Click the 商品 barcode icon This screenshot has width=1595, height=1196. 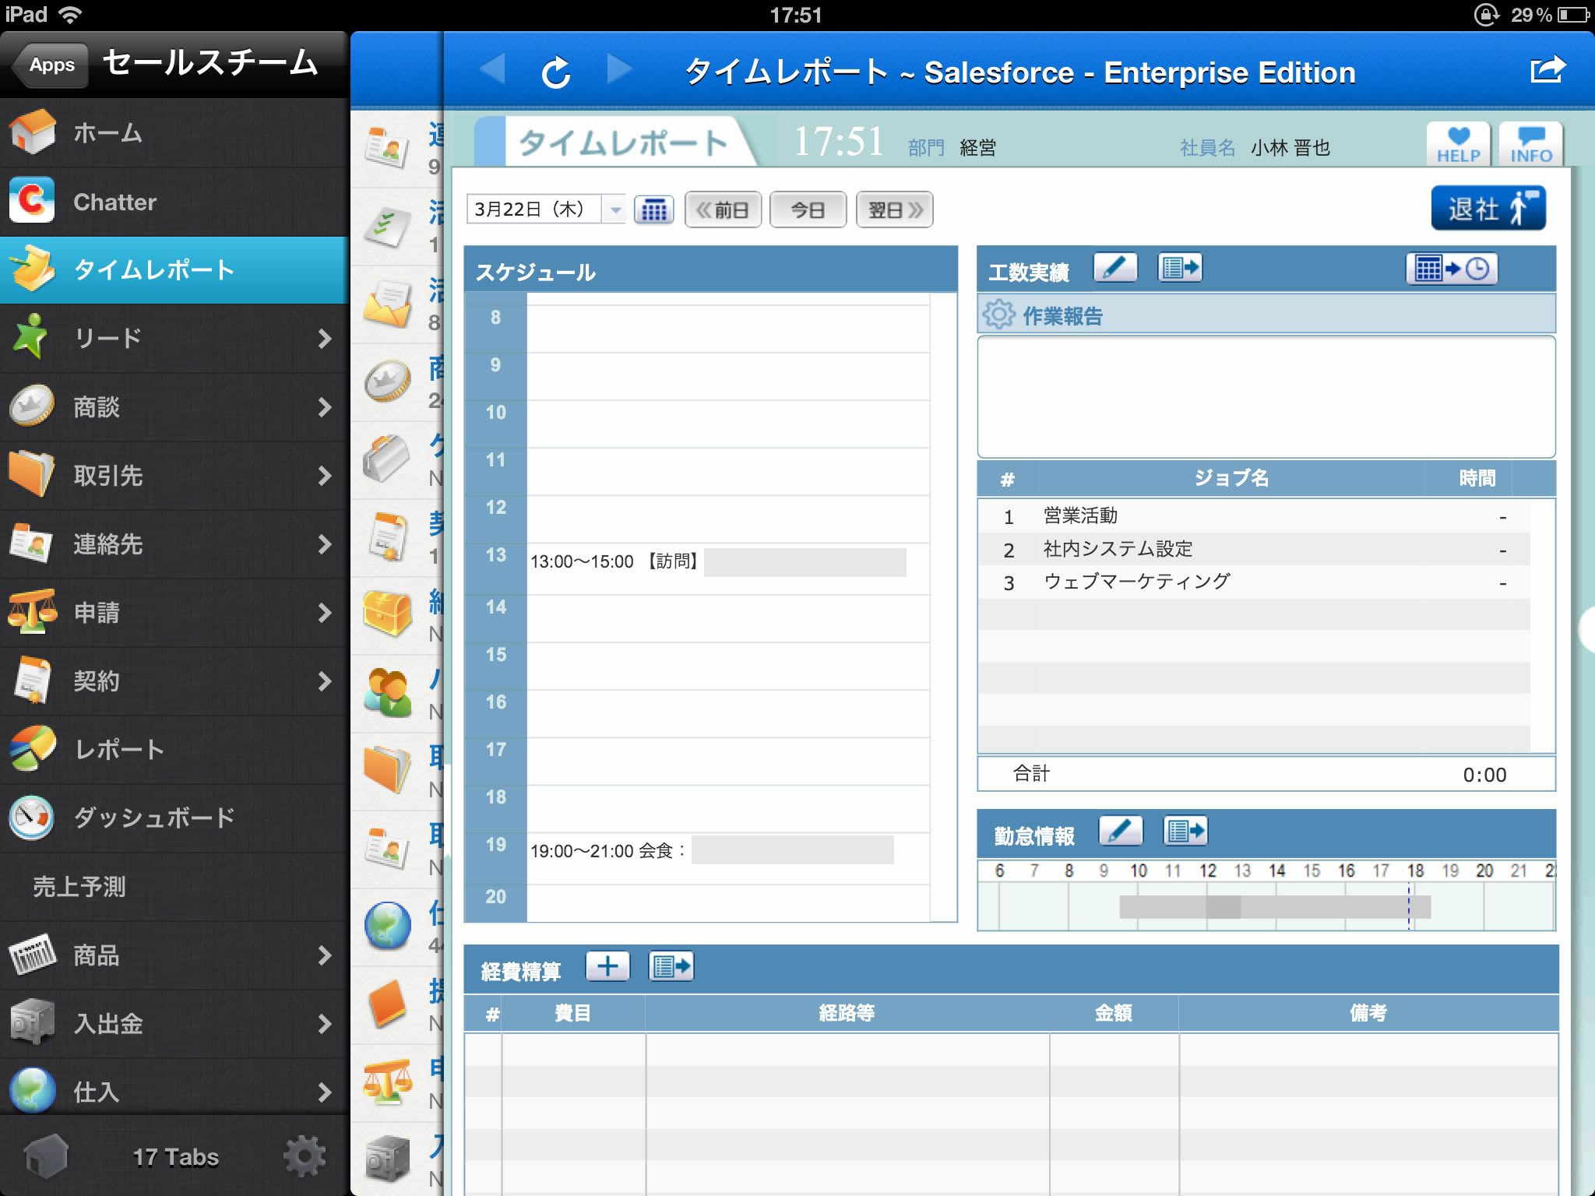[32, 955]
